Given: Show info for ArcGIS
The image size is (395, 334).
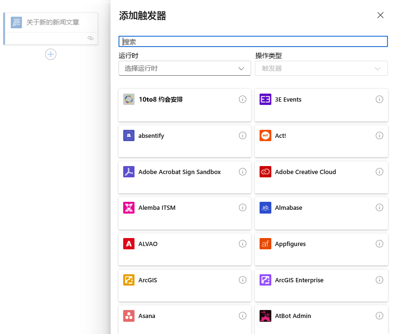Looking at the screenshot, I should 243,280.
